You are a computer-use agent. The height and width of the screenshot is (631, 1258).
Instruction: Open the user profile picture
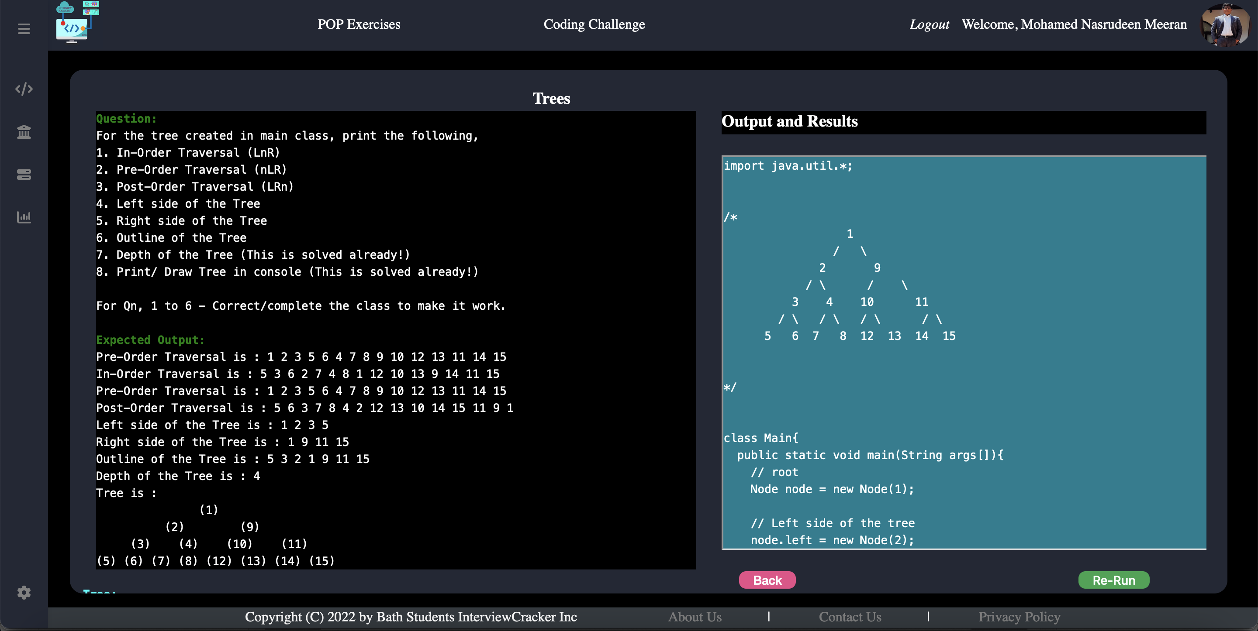1226,24
